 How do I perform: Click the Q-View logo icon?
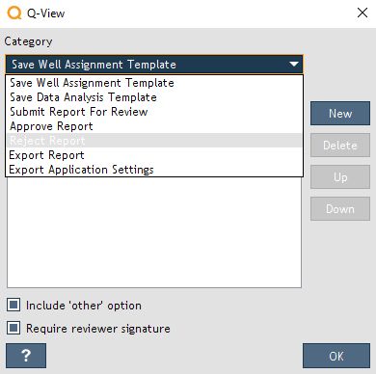(x=14, y=13)
